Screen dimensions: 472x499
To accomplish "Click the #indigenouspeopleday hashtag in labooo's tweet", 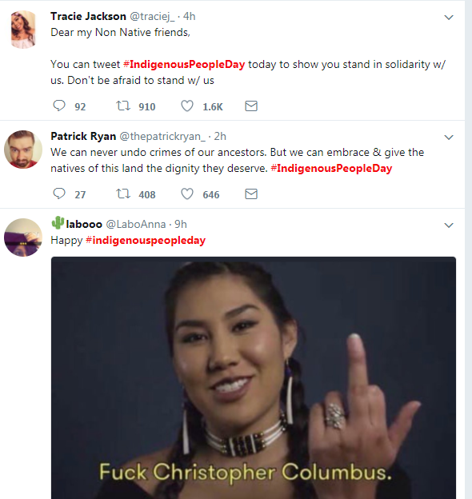I will pos(146,240).
